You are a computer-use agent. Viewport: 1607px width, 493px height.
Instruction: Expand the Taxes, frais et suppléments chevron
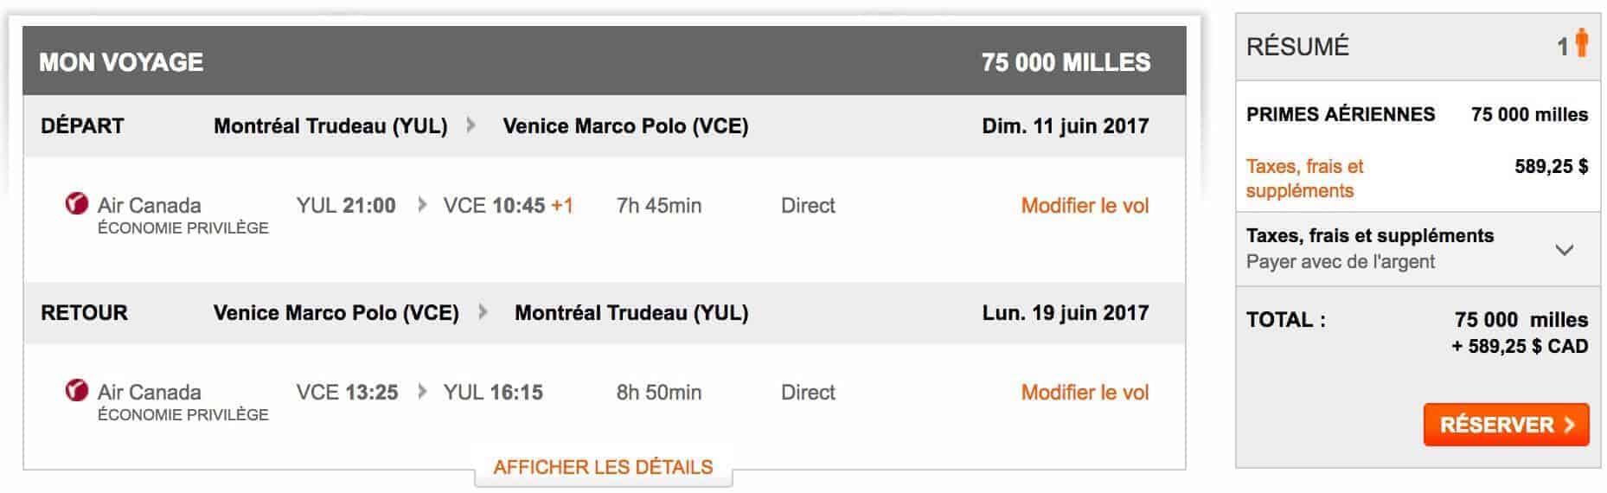(1564, 250)
